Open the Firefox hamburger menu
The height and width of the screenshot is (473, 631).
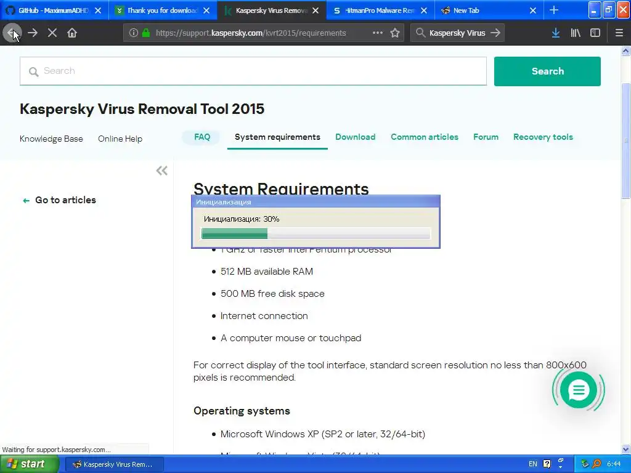pyautogui.click(x=619, y=33)
